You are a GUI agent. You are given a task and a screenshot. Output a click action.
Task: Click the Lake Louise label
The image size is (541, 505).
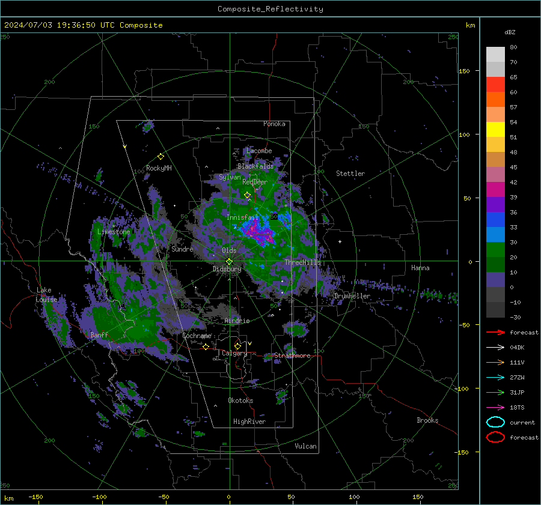[x=46, y=295]
